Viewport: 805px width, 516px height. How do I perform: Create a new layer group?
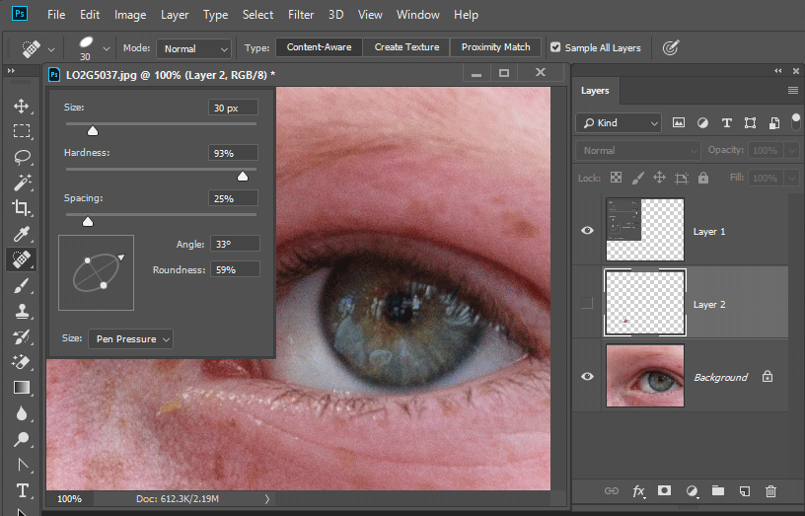point(718,491)
